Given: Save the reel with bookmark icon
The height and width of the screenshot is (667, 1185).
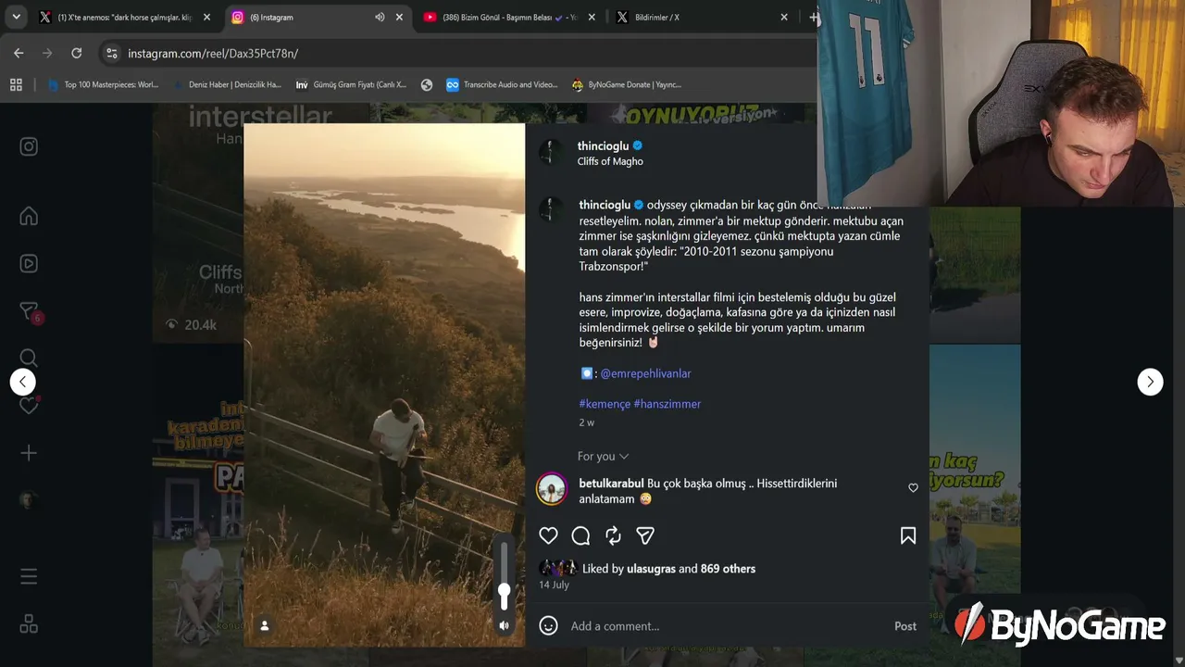Looking at the screenshot, I should pyautogui.click(x=908, y=535).
